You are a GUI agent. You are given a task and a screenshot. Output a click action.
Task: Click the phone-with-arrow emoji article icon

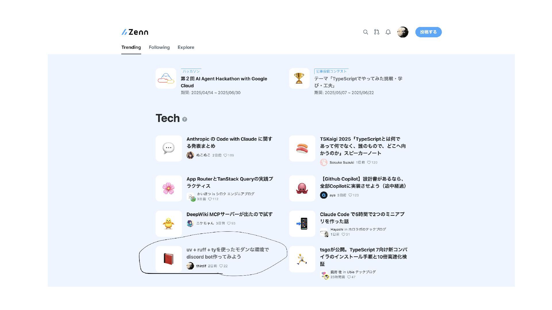(x=302, y=224)
